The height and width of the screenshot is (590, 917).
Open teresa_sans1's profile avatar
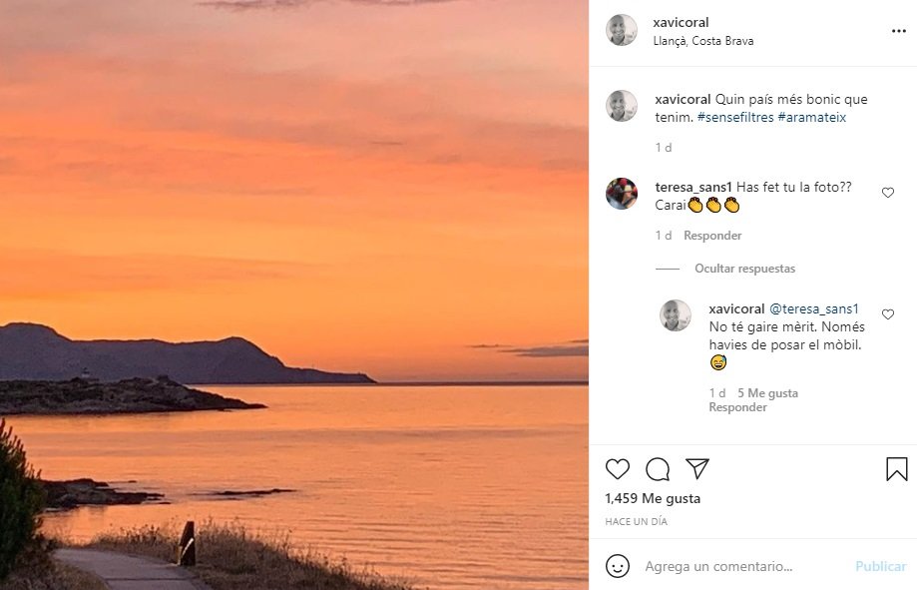tap(622, 193)
